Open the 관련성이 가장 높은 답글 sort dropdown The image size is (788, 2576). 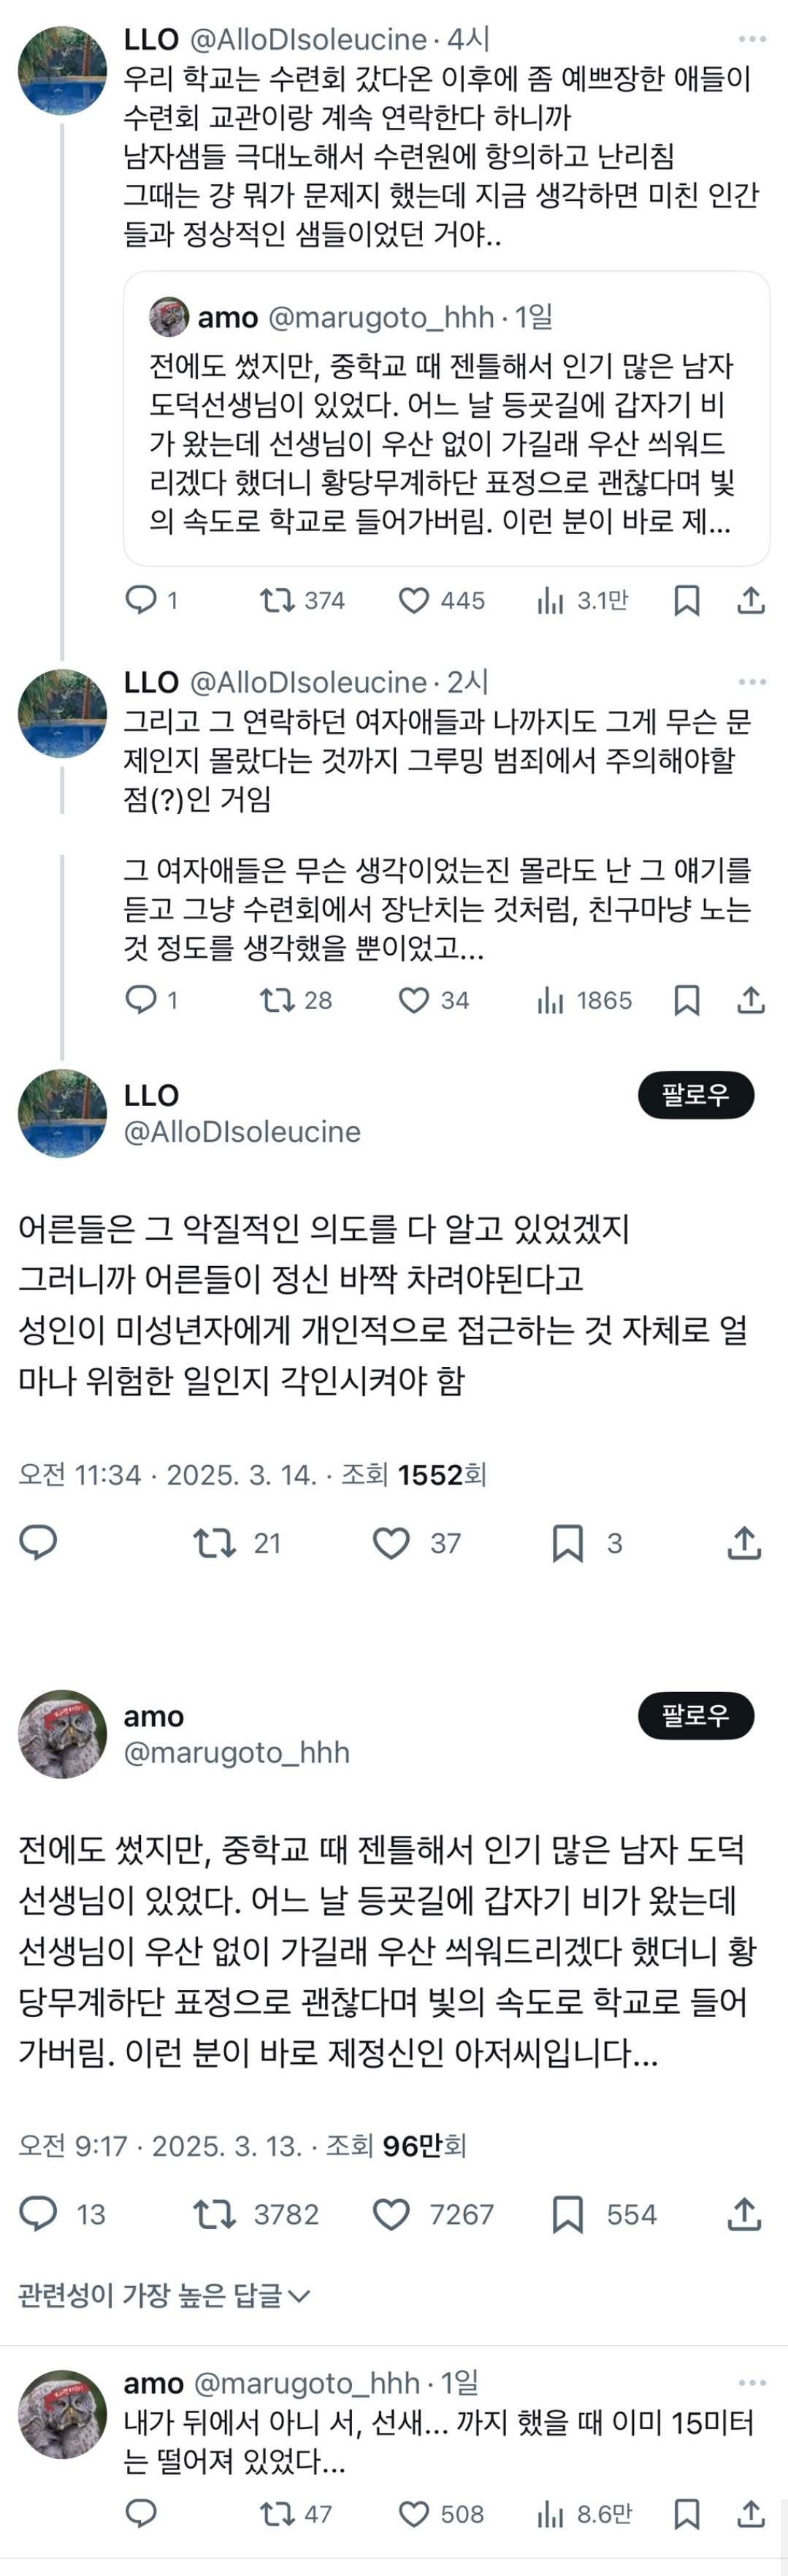[164, 2295]
